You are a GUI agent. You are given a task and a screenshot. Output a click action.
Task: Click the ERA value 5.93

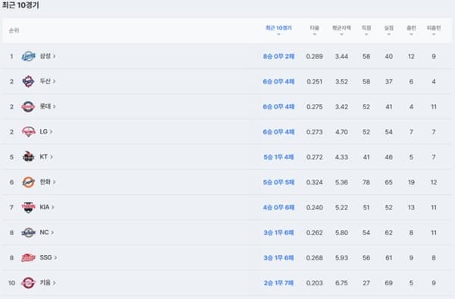341,258
